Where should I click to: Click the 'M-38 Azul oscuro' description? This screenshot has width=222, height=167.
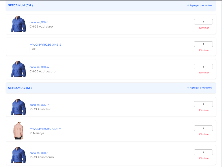coord(42,157)
